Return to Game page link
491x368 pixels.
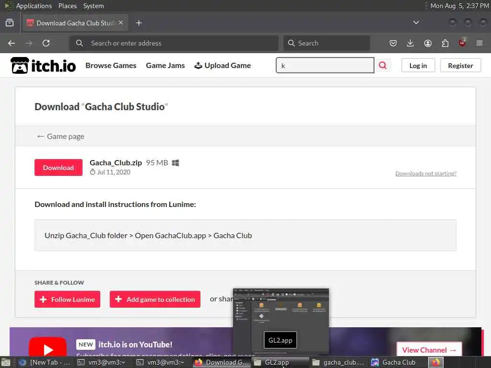(60, 137)
